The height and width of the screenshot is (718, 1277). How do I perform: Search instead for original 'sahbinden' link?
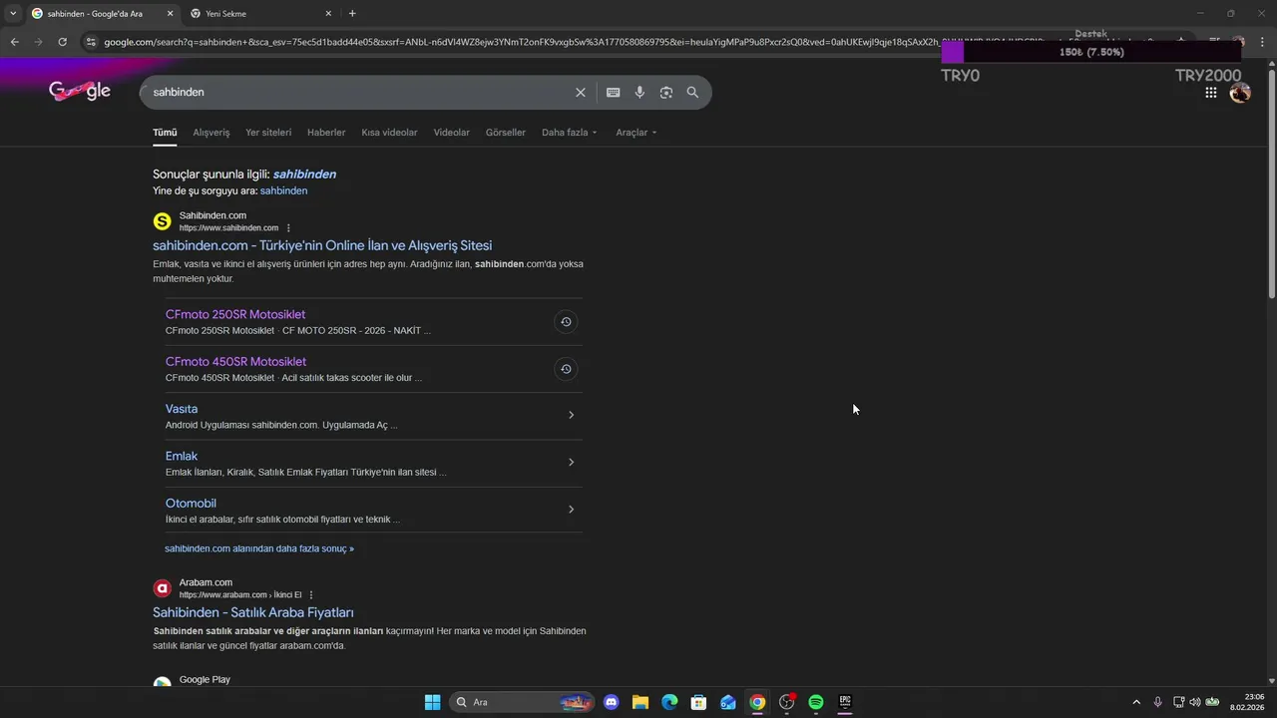[283, 190]
